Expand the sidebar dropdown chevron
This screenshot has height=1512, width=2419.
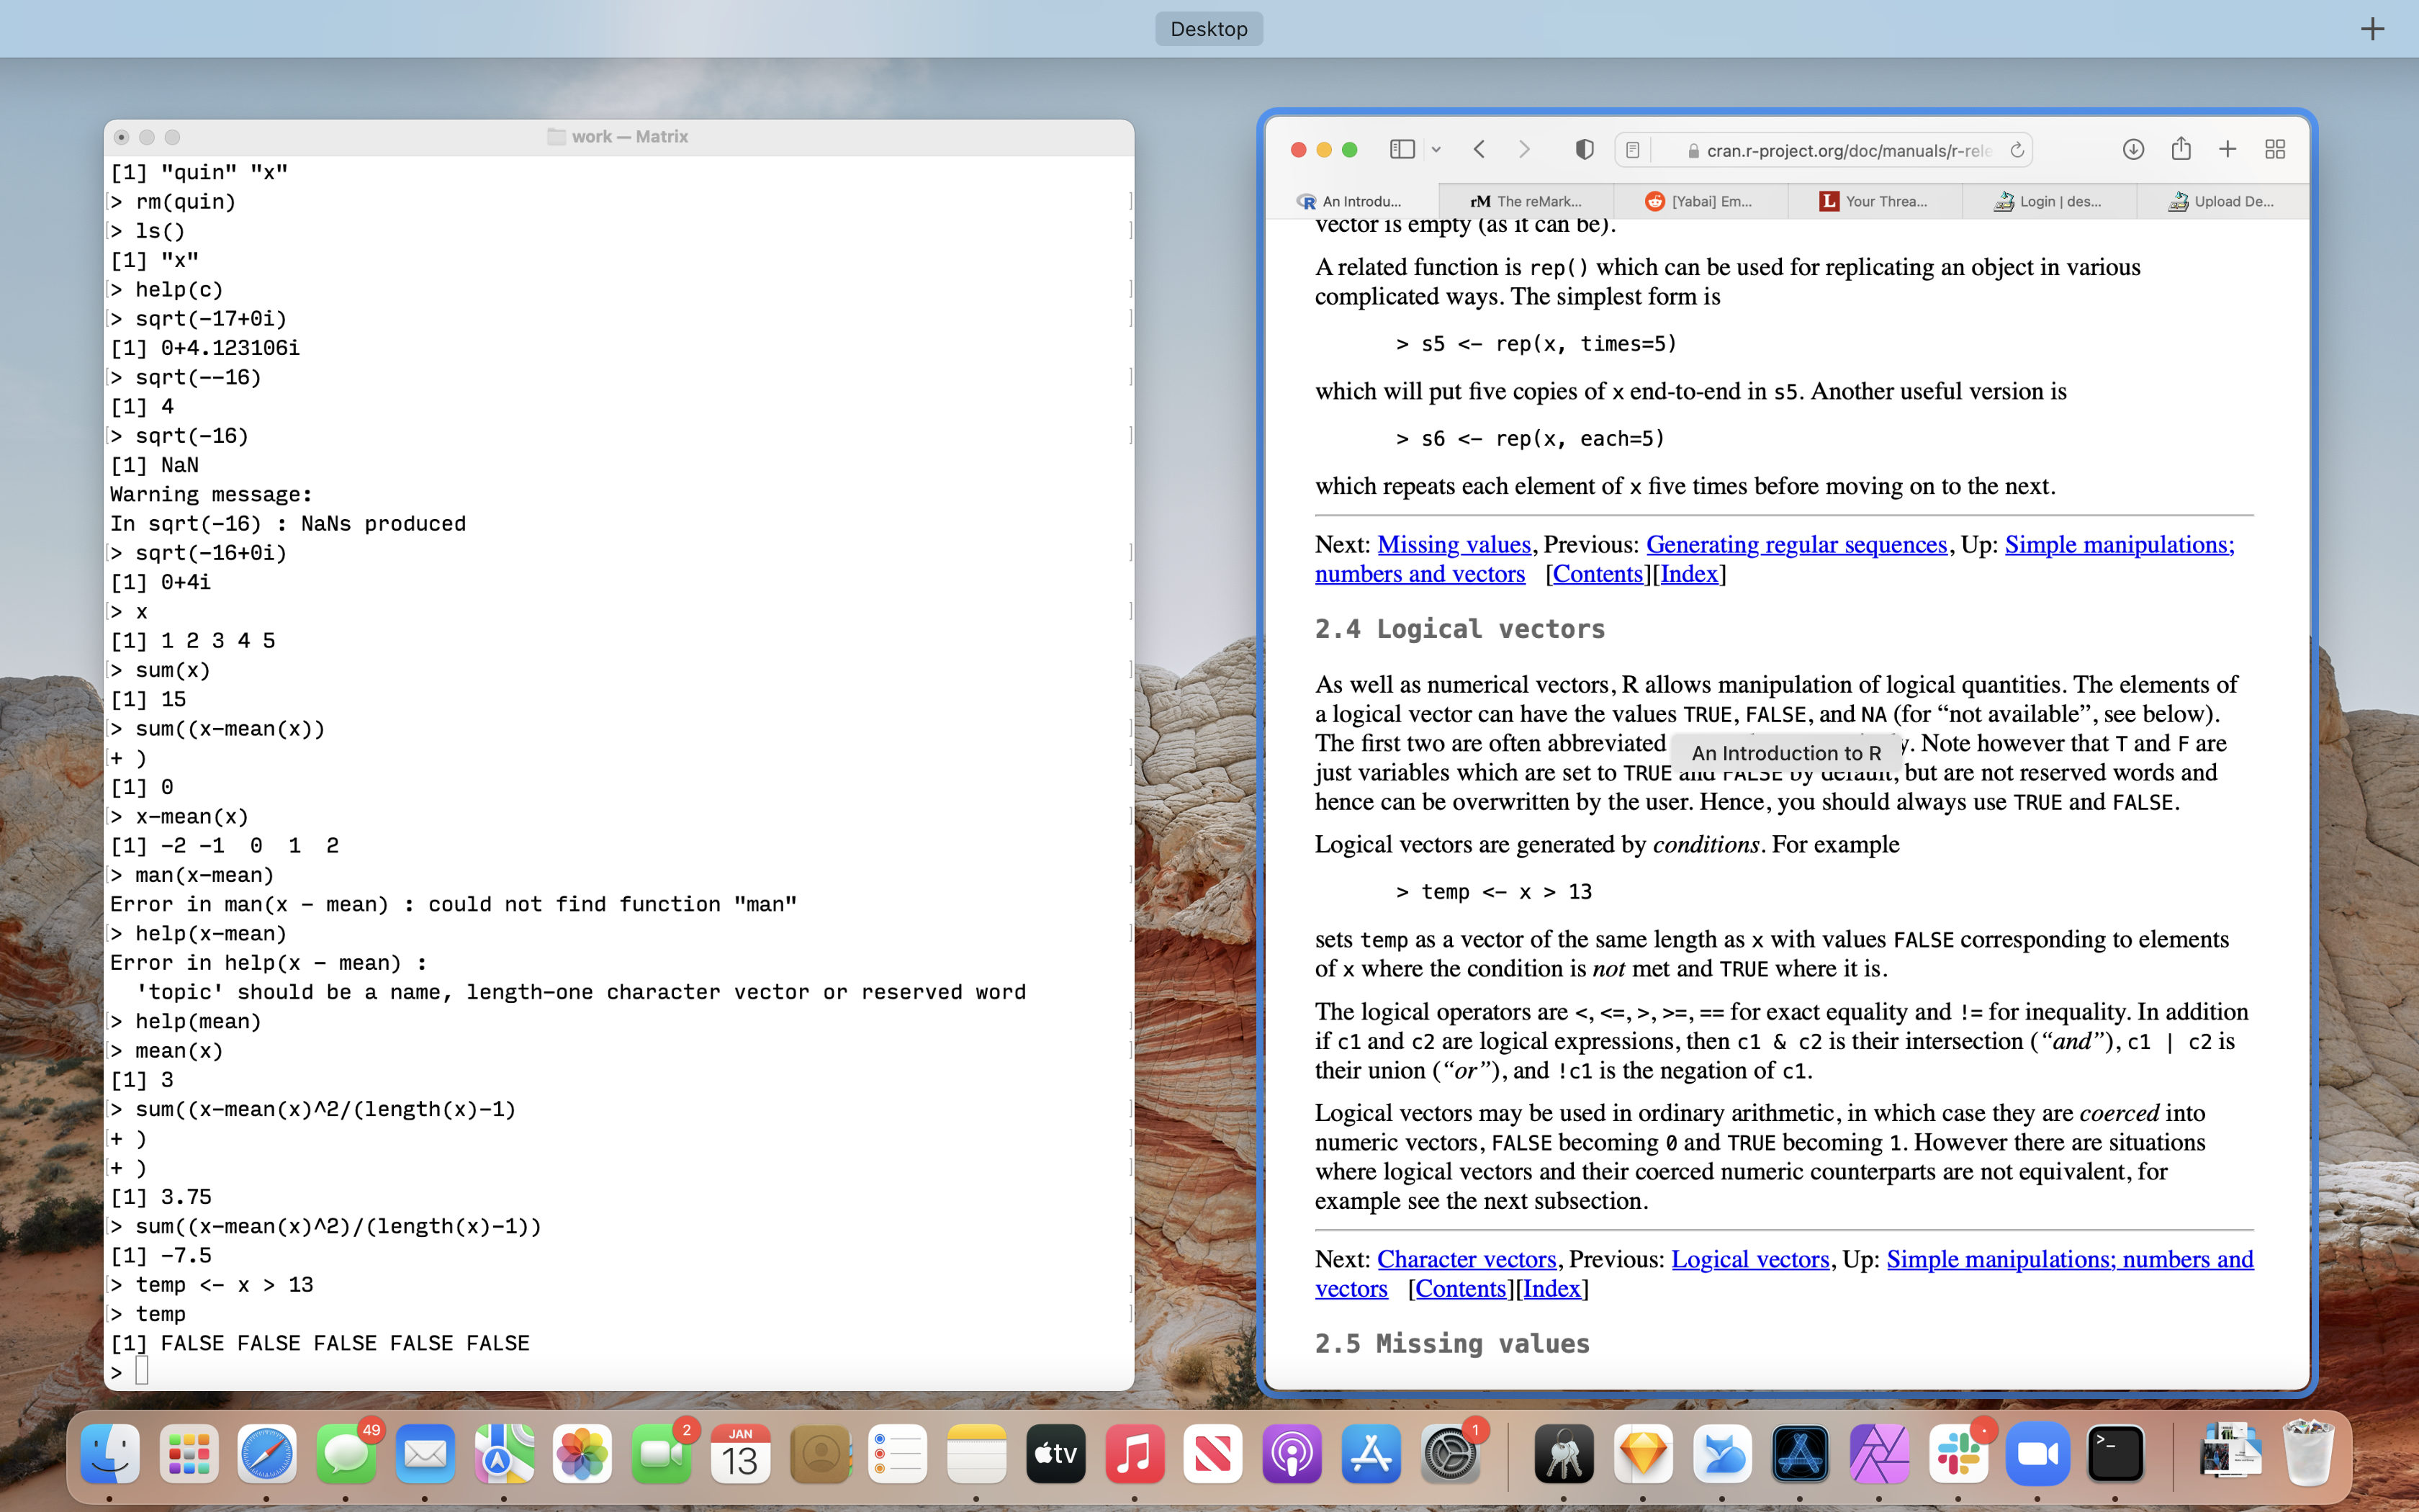(x=1436, y=150)
